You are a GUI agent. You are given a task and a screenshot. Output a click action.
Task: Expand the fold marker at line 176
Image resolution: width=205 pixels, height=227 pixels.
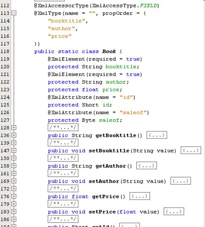14,196
